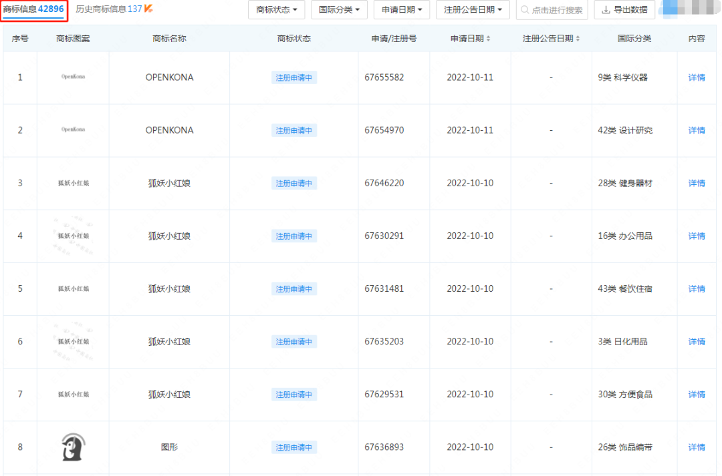Open the 申请日期 filter dropdown
Image resolution: width=722 pixels, height=476 pixels.
coord(401,10)
